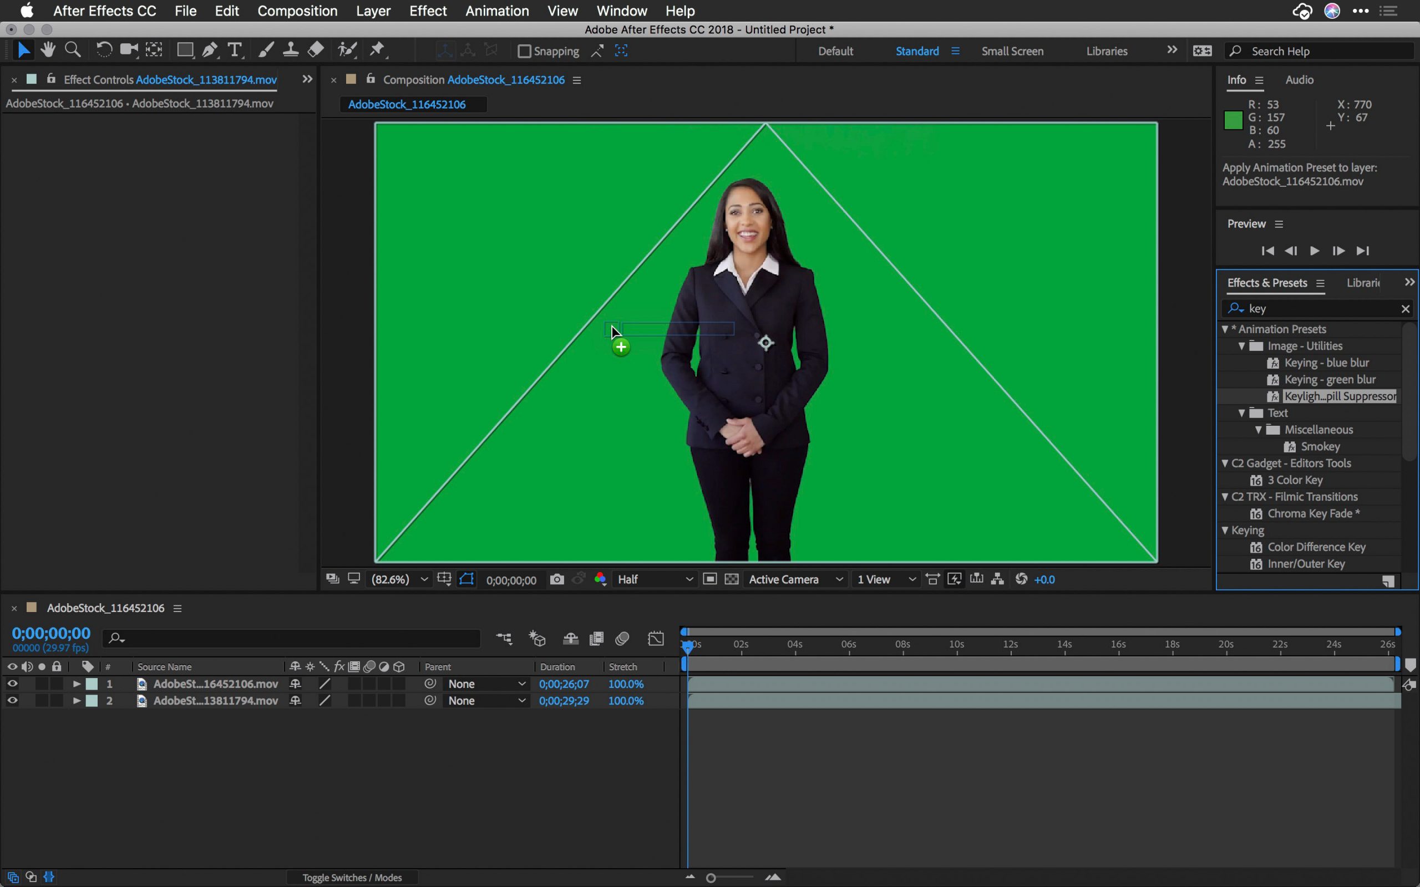The height and width of the screenshot is (887, 1420).
Task: Select the Puppet Pin tool
Action: point(378,50)
